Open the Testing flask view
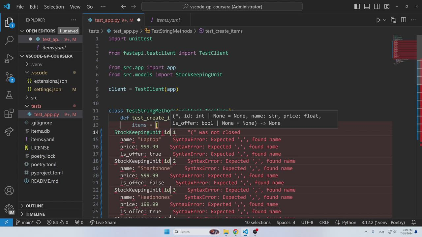422x237 pixels. [9, 95]
